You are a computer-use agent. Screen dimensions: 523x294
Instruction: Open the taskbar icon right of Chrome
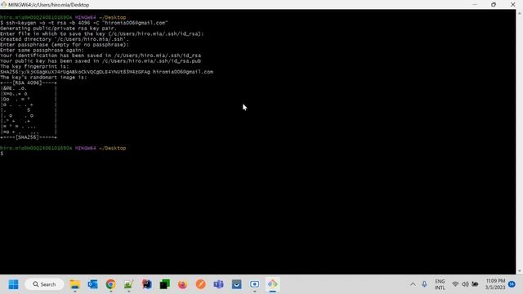click(x=129, y=284)
